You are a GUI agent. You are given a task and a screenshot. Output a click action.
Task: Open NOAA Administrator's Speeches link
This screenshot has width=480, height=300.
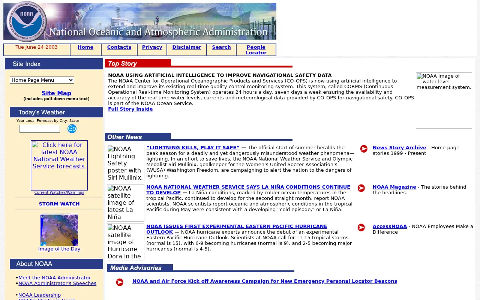57,283
